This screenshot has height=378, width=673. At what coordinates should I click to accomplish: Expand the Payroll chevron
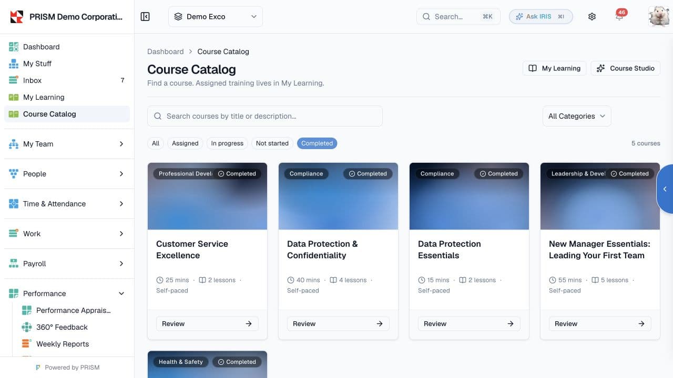[121, 264]
